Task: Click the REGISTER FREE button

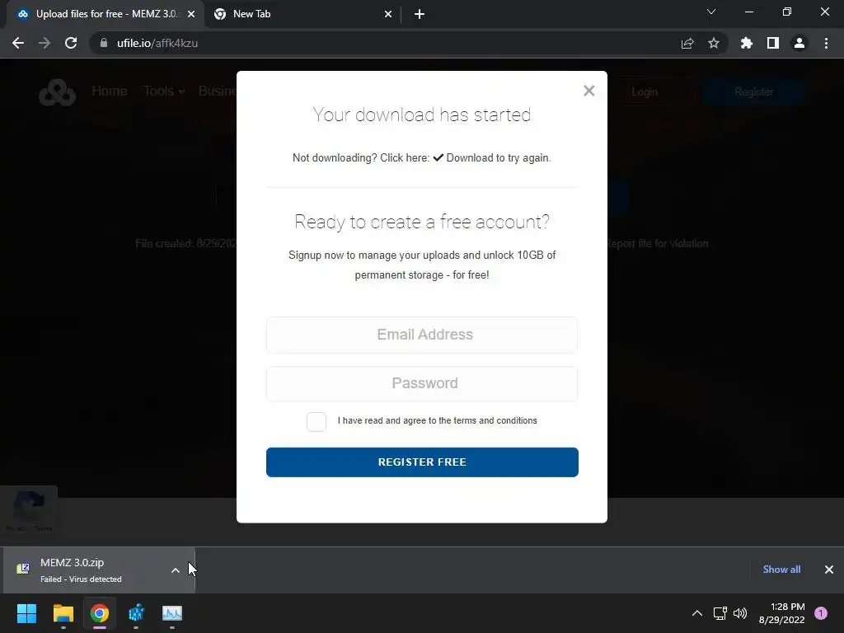Action: 422,462
